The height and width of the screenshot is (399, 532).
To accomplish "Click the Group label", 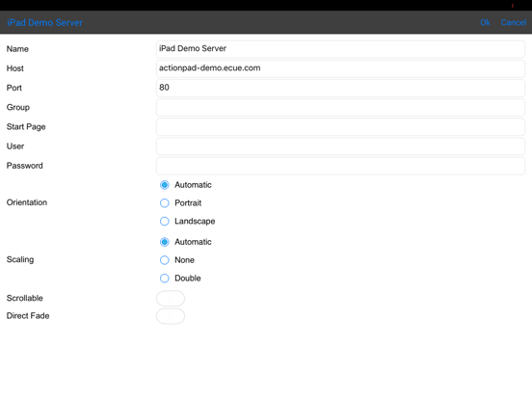I will point(18,107).
